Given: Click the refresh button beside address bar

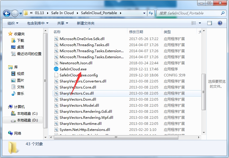Looking at the screenshot, I should [151, 13].
